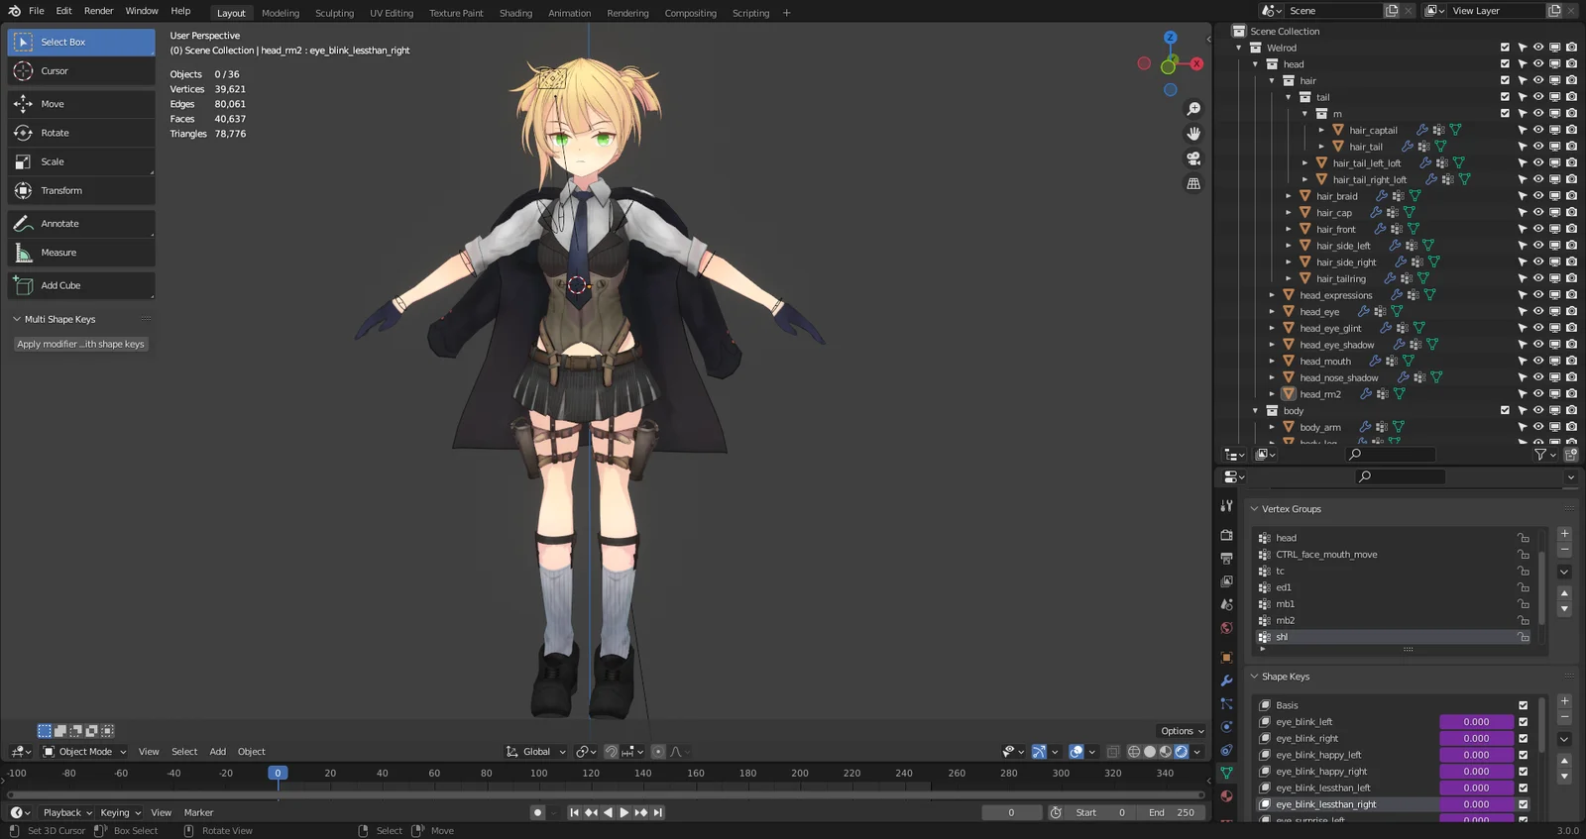The image size is (1586, 839).
Task: Toggle lock on mb1 vertex group
Action: [x=1523, y=604]
